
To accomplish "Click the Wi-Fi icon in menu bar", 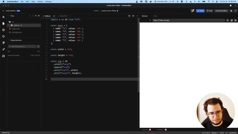I will [209, 1].
